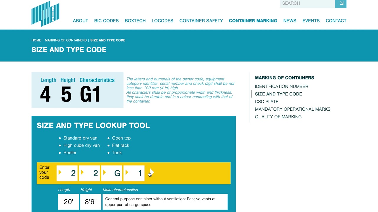378x212 pixels.
Task: Go to the EVENTS page
Action: [311, 21]
